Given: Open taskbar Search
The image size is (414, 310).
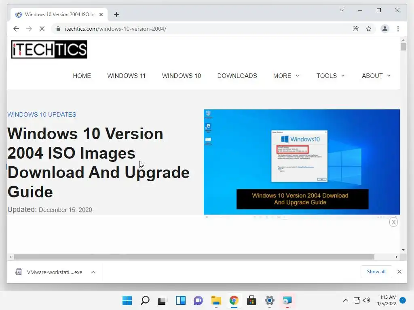Looking at the screenshot, I should coord(145,300).
